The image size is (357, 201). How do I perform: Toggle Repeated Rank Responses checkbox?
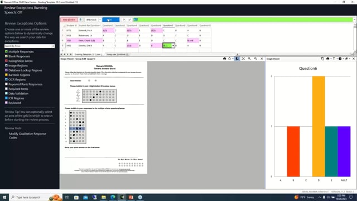[6, 84]
